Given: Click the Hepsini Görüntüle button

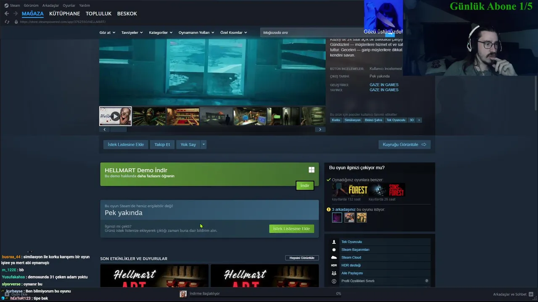Looking at the screenshot, I should 302,258.
